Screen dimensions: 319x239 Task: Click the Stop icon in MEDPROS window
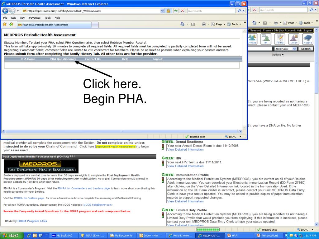[x=183, y=11]
